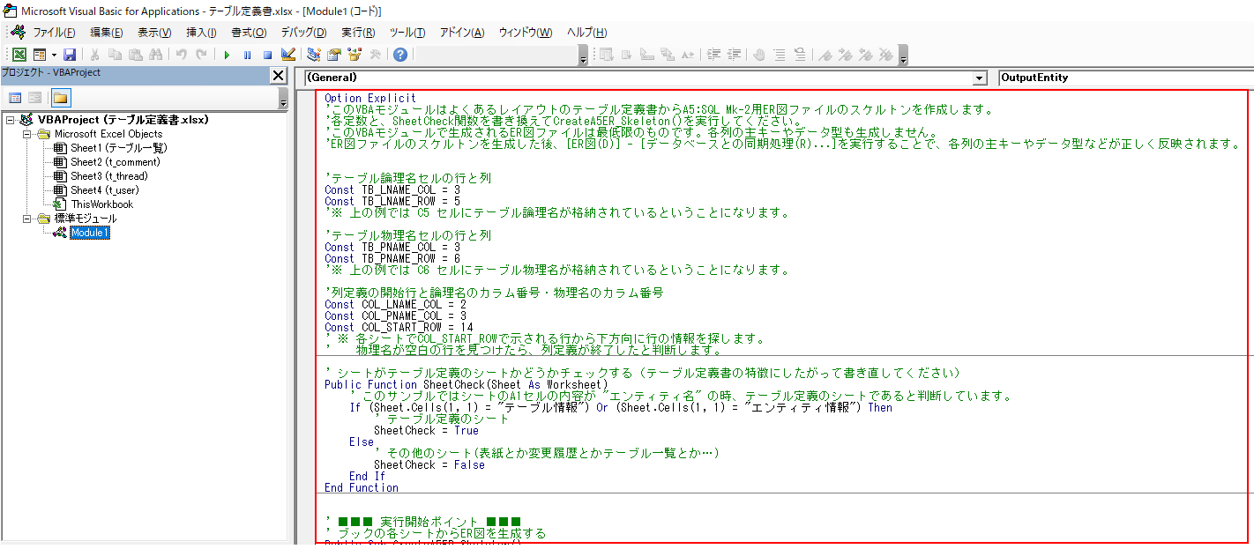Open the Properties Window toolbar icon

[334, 55]
